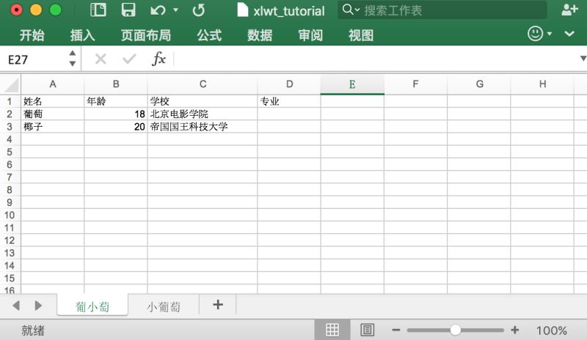587x340 pixels.
Task: Click the zoom slider handle
Action: point(455,330)
